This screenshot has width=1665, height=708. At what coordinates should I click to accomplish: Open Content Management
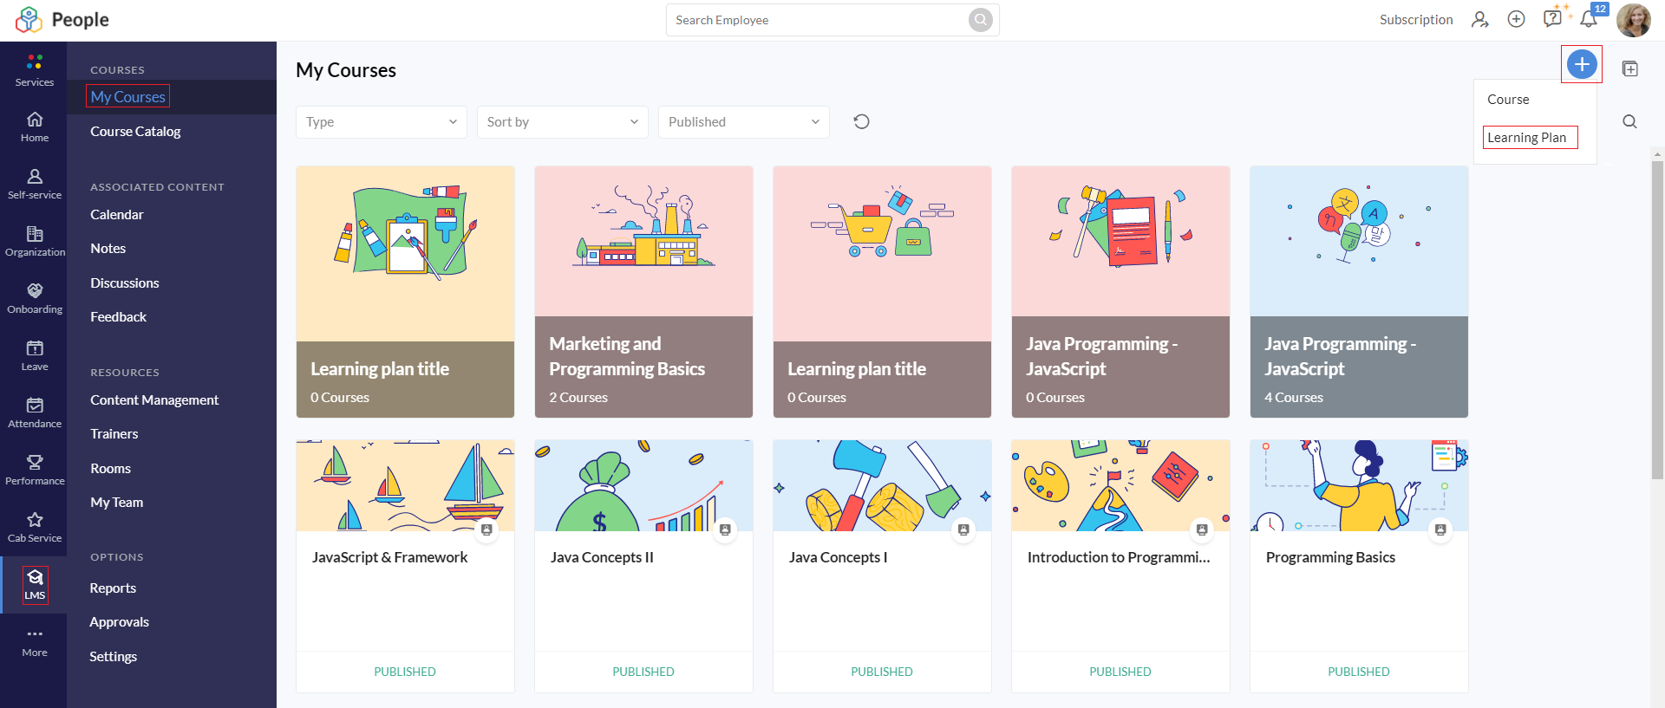click(x=154, y=400)
